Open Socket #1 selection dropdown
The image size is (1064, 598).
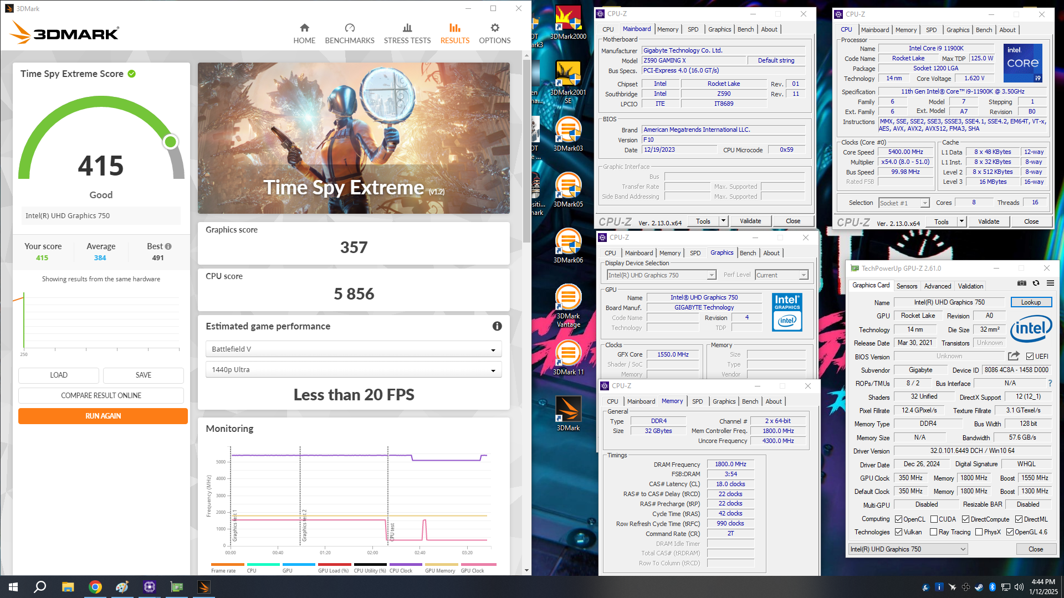point(904,203)
